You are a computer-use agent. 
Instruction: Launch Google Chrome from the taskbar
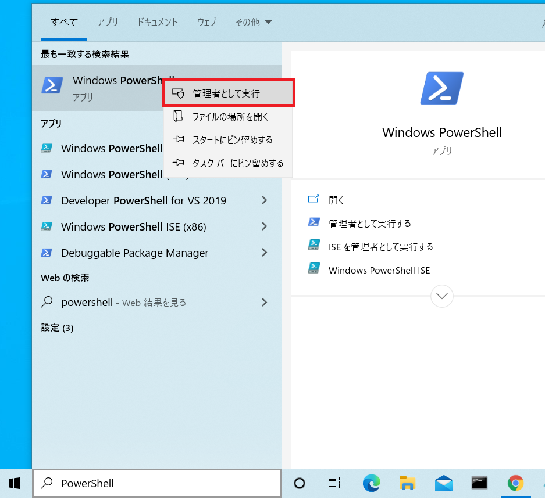pos(515,483)
